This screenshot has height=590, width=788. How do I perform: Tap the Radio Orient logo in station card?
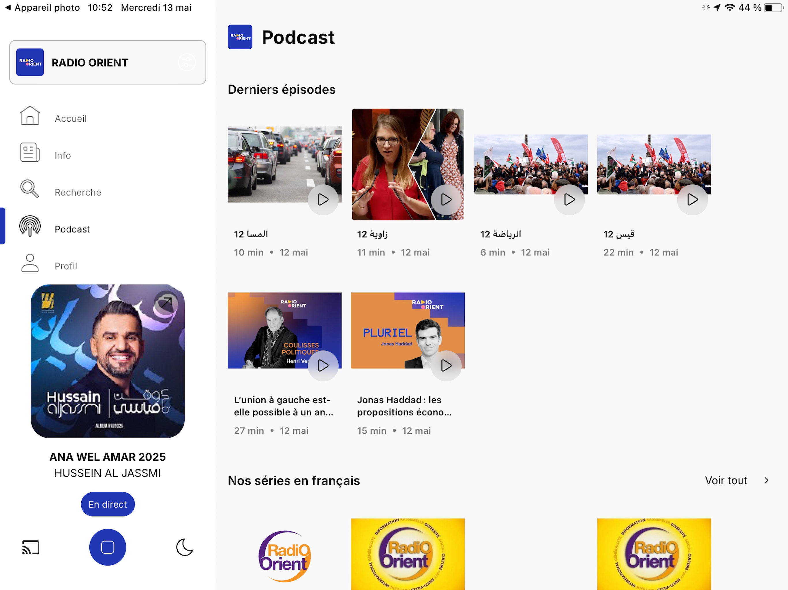pyautogui.click(x=30, y=62)
